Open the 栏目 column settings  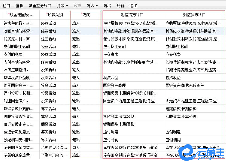(6, 6)
